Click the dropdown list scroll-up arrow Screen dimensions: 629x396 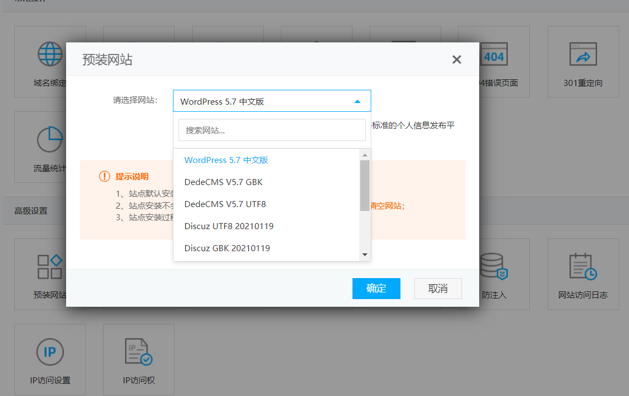click(x=365, y=155)
